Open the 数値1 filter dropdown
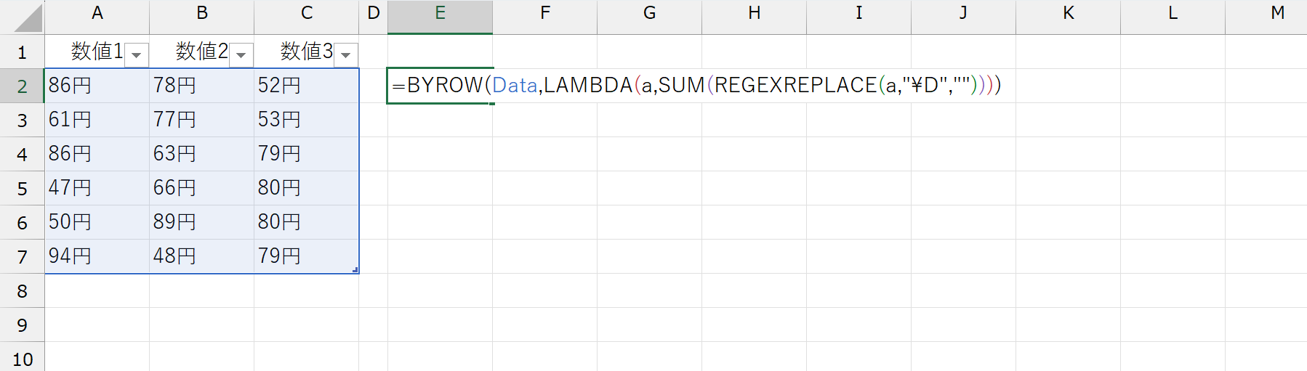The image size is (1307, 371). click(136, 54)
